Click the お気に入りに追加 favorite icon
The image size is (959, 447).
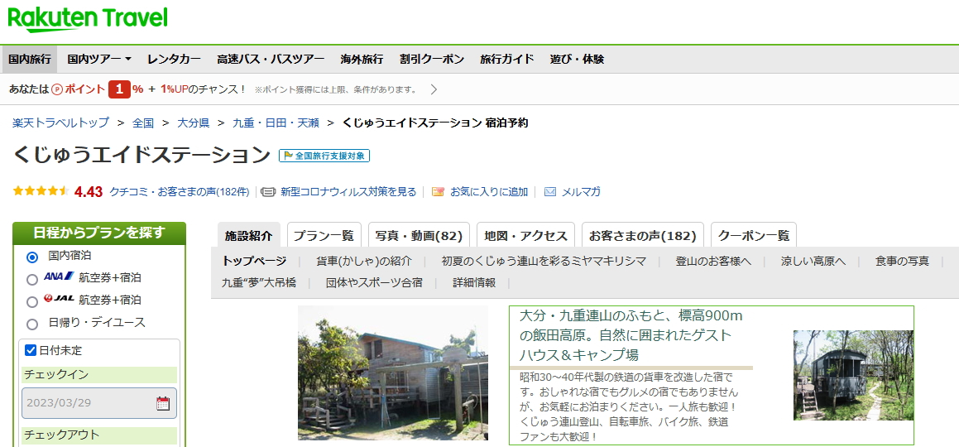(438, 191)
